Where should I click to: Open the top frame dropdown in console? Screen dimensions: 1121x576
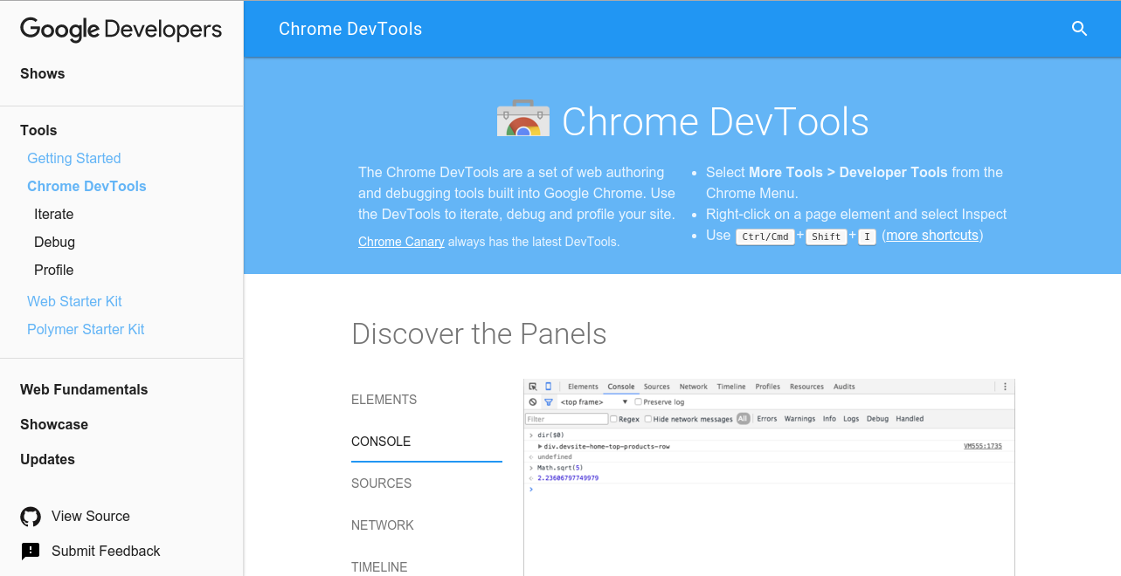595,402
